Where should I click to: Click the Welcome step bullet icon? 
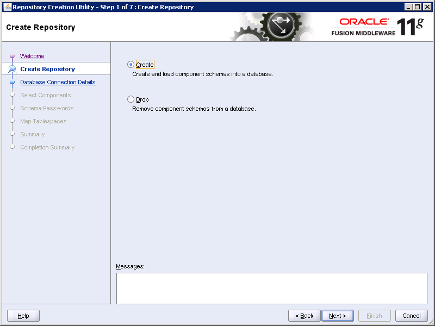pyautogui.click(x=12, y=56)
